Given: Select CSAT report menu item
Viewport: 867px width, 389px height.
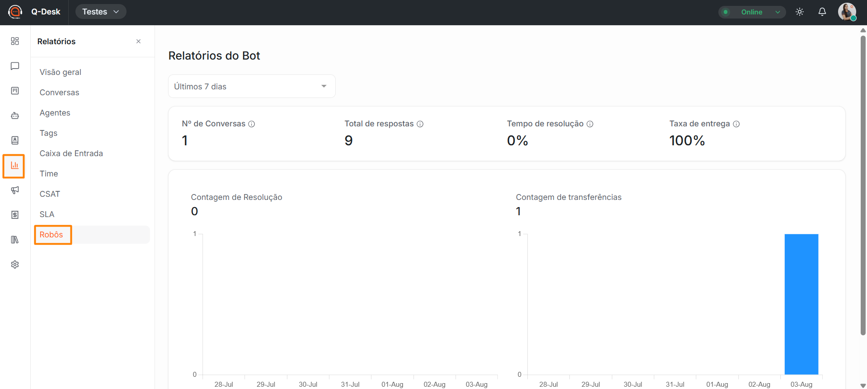Looking at the screenshot, I should point(50,194).
